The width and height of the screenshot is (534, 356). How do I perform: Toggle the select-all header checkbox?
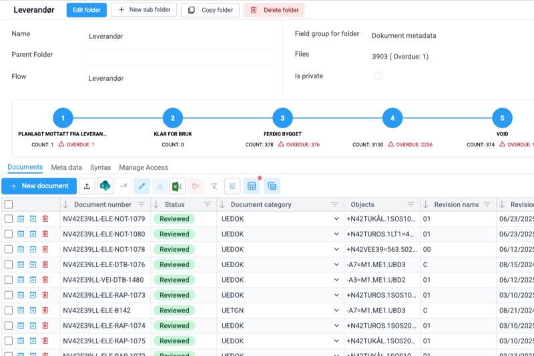click(9, 204)
